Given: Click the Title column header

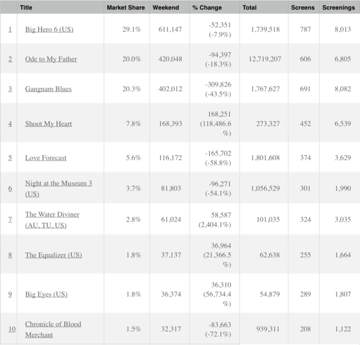Looking at the screenshot, I should pos(26,7).
